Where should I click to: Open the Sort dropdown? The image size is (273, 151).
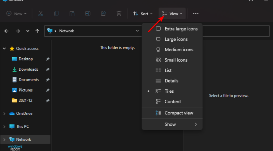click(143, 14)
